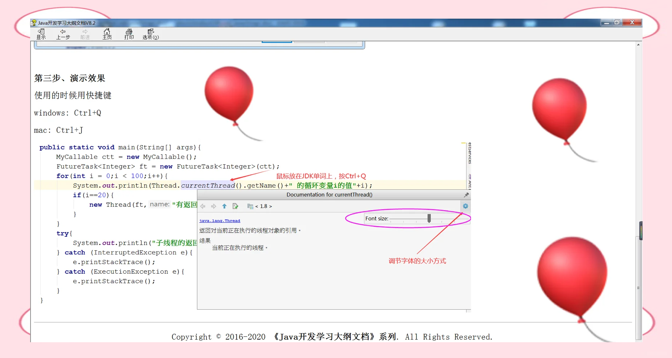Click the scroll up arrow of the page
This screenshot has height=358, width=672.
point(638,44)
